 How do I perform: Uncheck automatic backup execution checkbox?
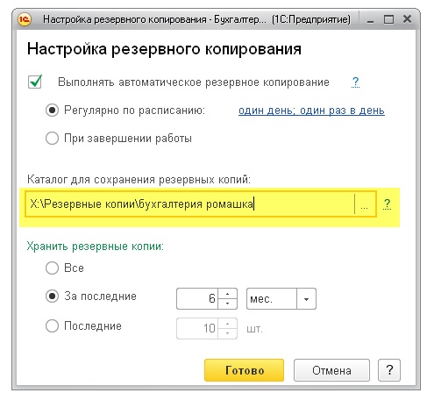click(x=35, y=82)
